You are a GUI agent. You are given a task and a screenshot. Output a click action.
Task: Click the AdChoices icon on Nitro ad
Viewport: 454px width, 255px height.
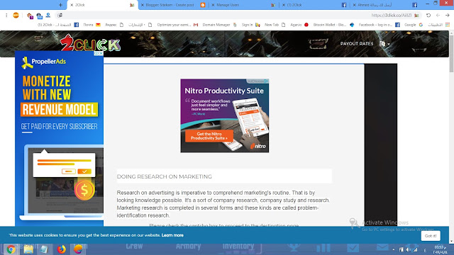coord(265,81)
